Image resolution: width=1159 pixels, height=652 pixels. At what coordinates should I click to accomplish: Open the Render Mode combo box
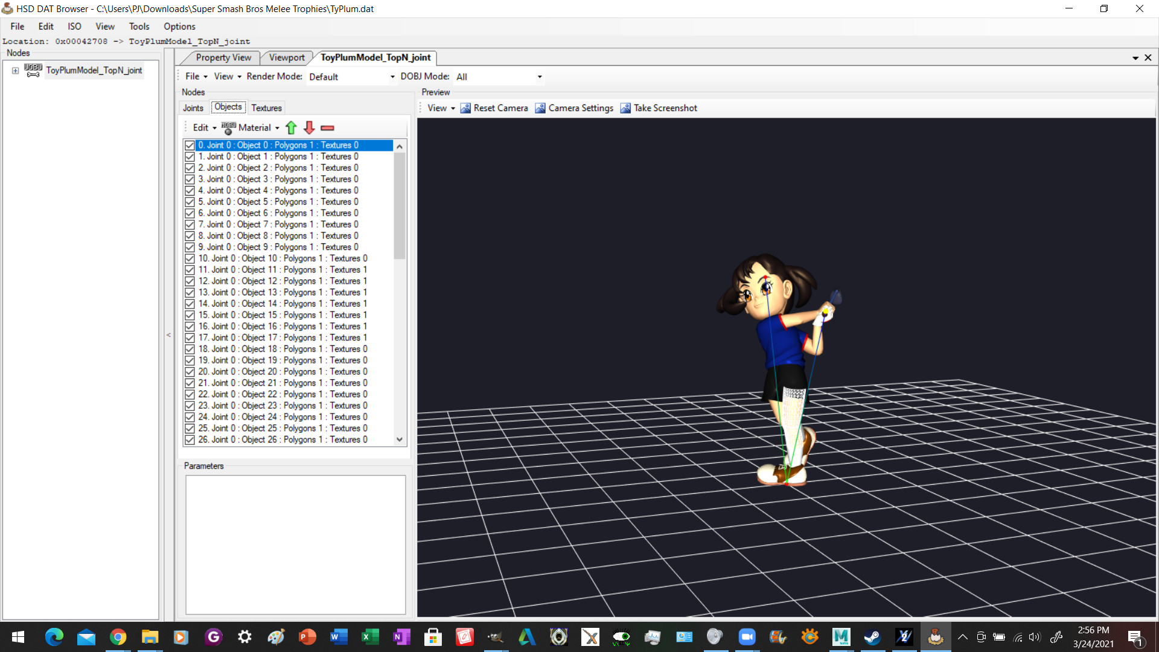pos(351,77)
